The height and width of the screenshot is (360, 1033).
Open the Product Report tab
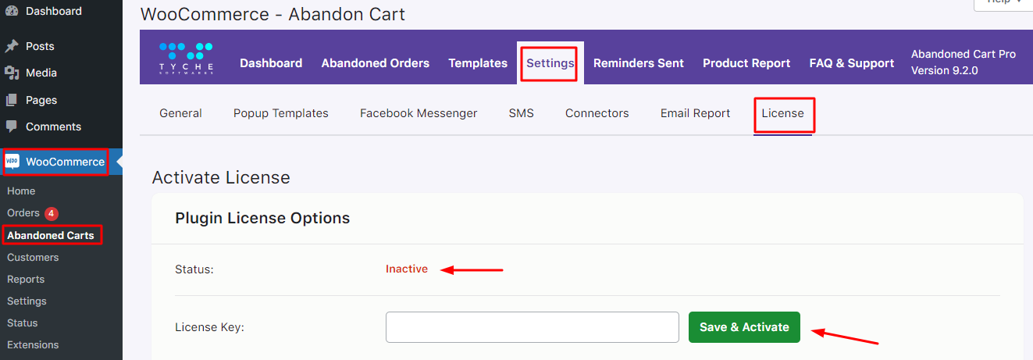[746, 63]
